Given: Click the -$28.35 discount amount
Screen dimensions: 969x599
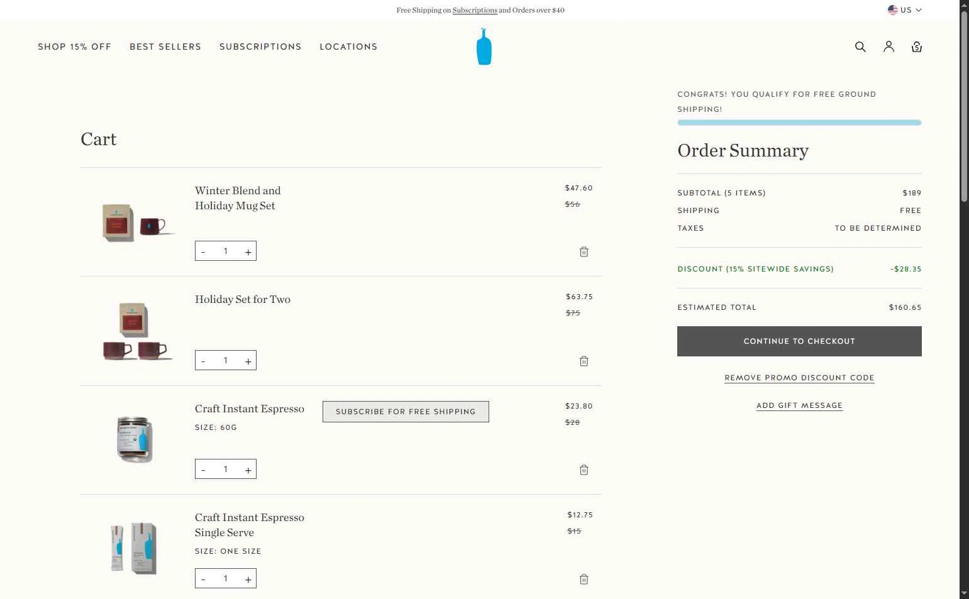Looking at the screenshot, I should tap(905, 269).
